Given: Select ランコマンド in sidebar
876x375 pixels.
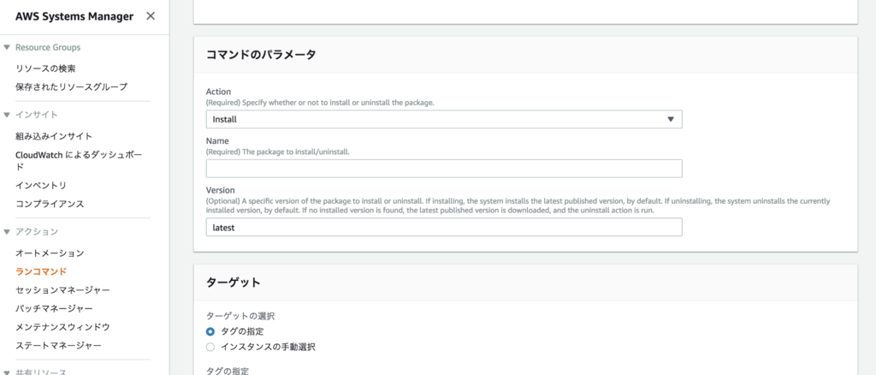Looking at the screenshot, I should coord(41,271).
